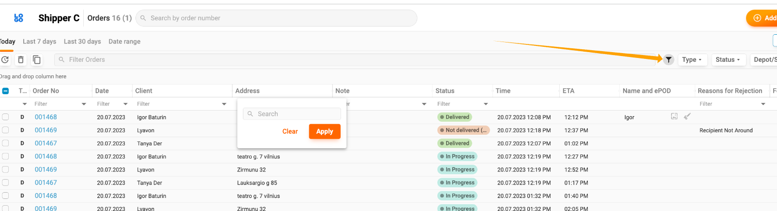Screen dimensions: 777x211
Task: Toggle the select-all checkbox in the table header
Action: [5, 91]
